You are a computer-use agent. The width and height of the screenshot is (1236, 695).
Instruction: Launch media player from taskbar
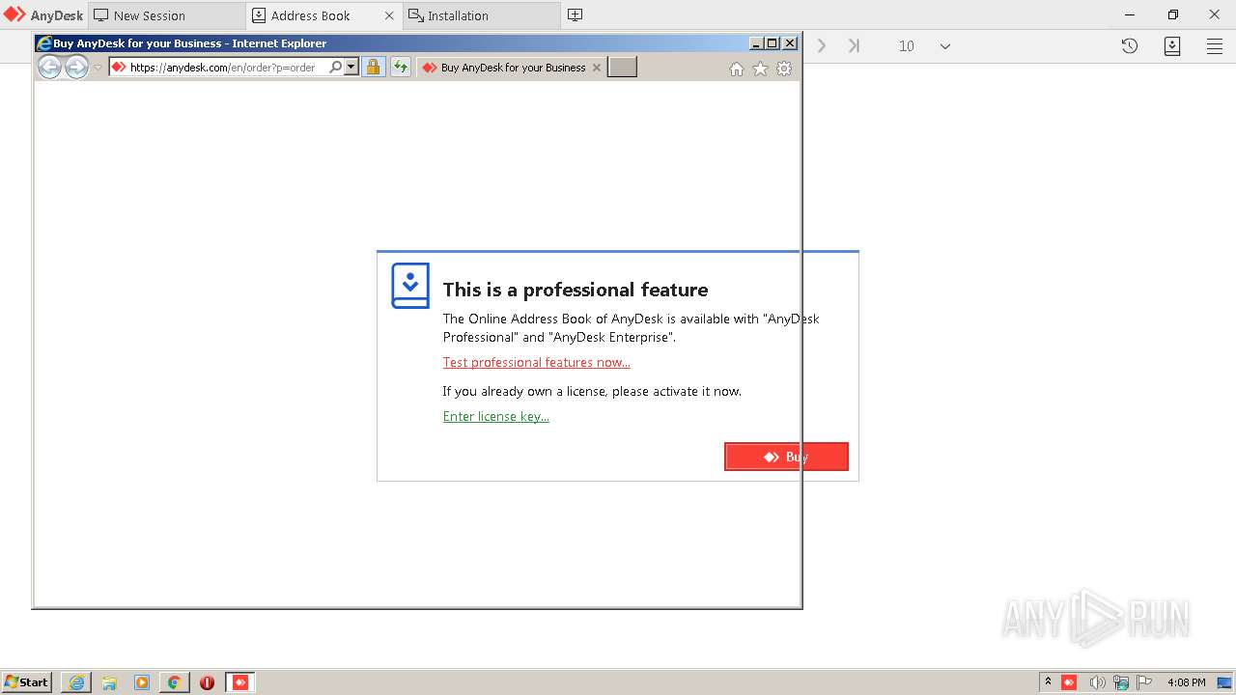pos(142,682)
